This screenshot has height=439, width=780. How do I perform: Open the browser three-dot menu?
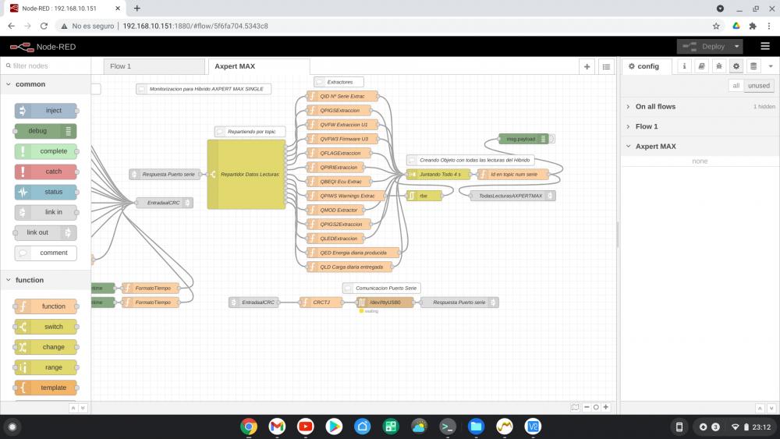click(769, 26)
